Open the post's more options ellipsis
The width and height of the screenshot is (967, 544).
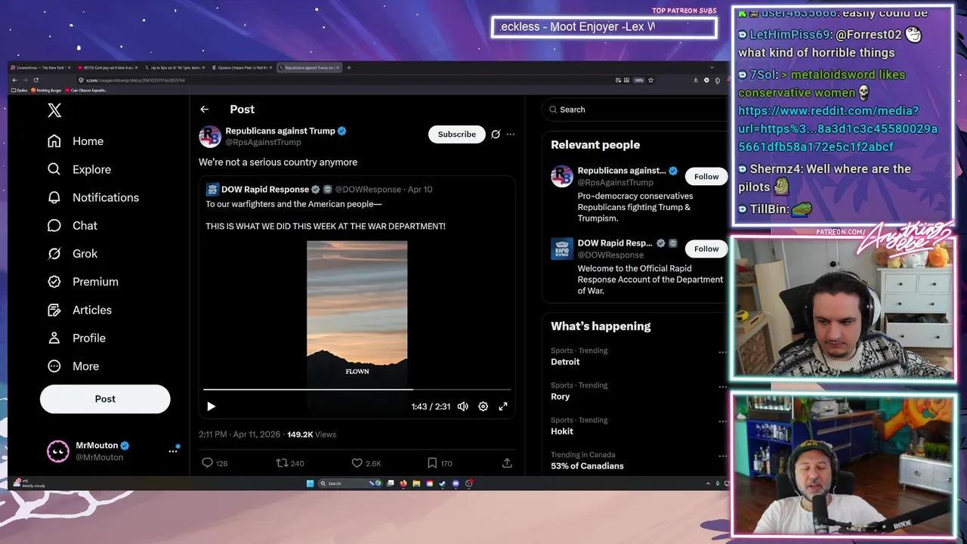[x=511, y=134]
